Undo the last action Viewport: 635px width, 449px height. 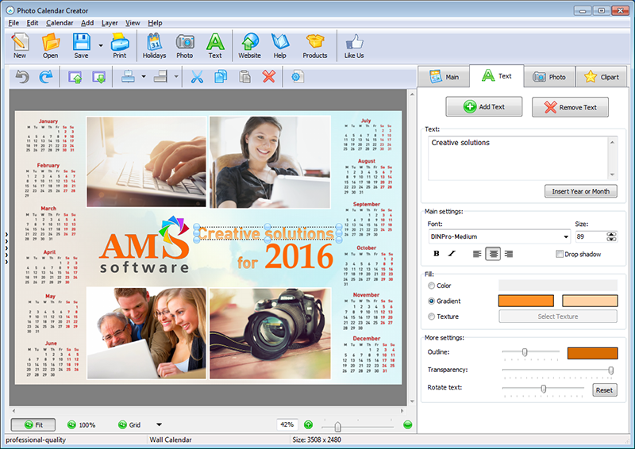coord(22,76)
